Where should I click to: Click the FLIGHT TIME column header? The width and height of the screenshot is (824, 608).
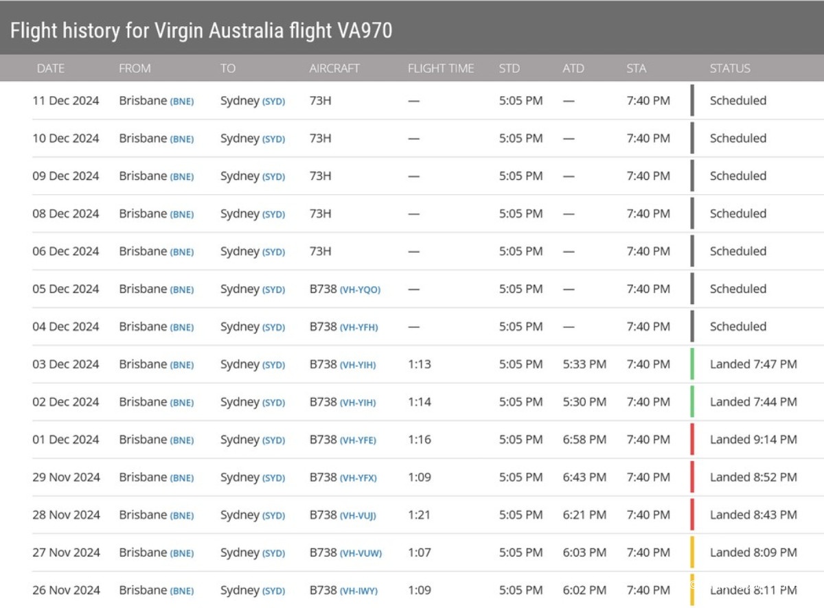441,69
